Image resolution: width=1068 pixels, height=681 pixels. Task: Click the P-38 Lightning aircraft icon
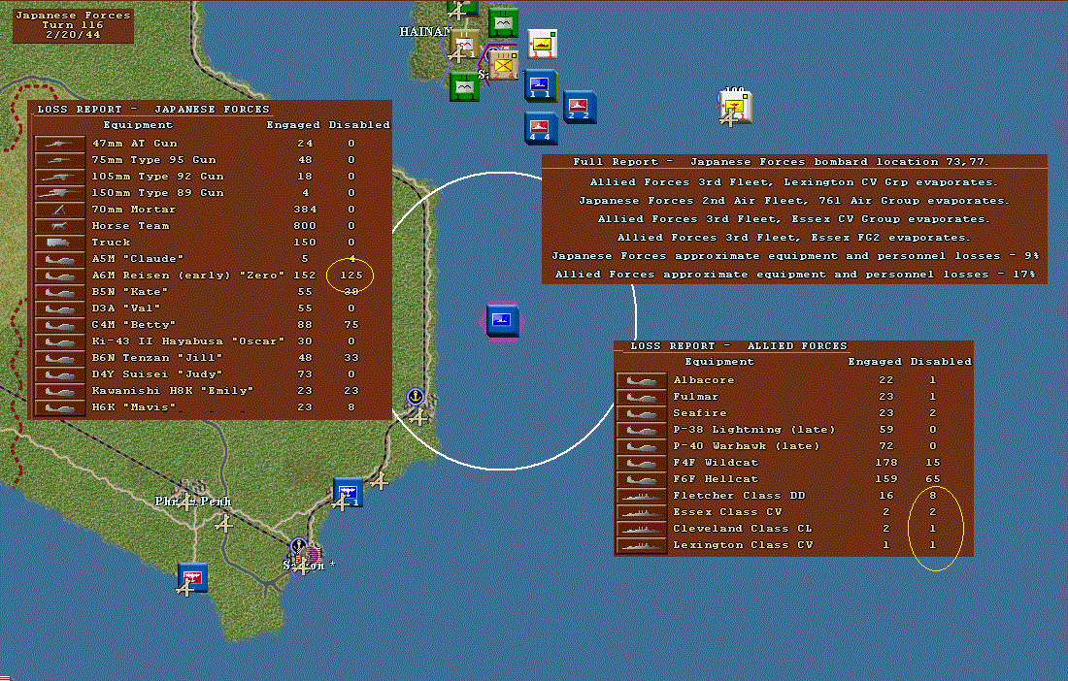coord(641,430)
